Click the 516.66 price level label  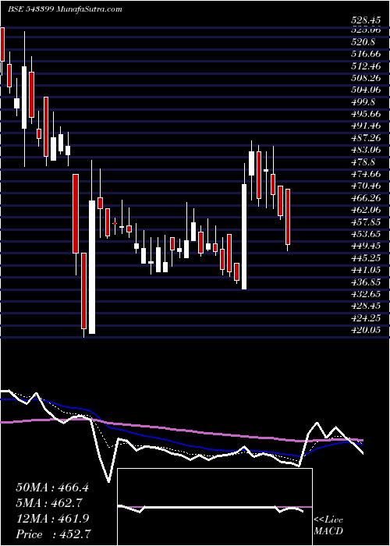click(365, 54)
